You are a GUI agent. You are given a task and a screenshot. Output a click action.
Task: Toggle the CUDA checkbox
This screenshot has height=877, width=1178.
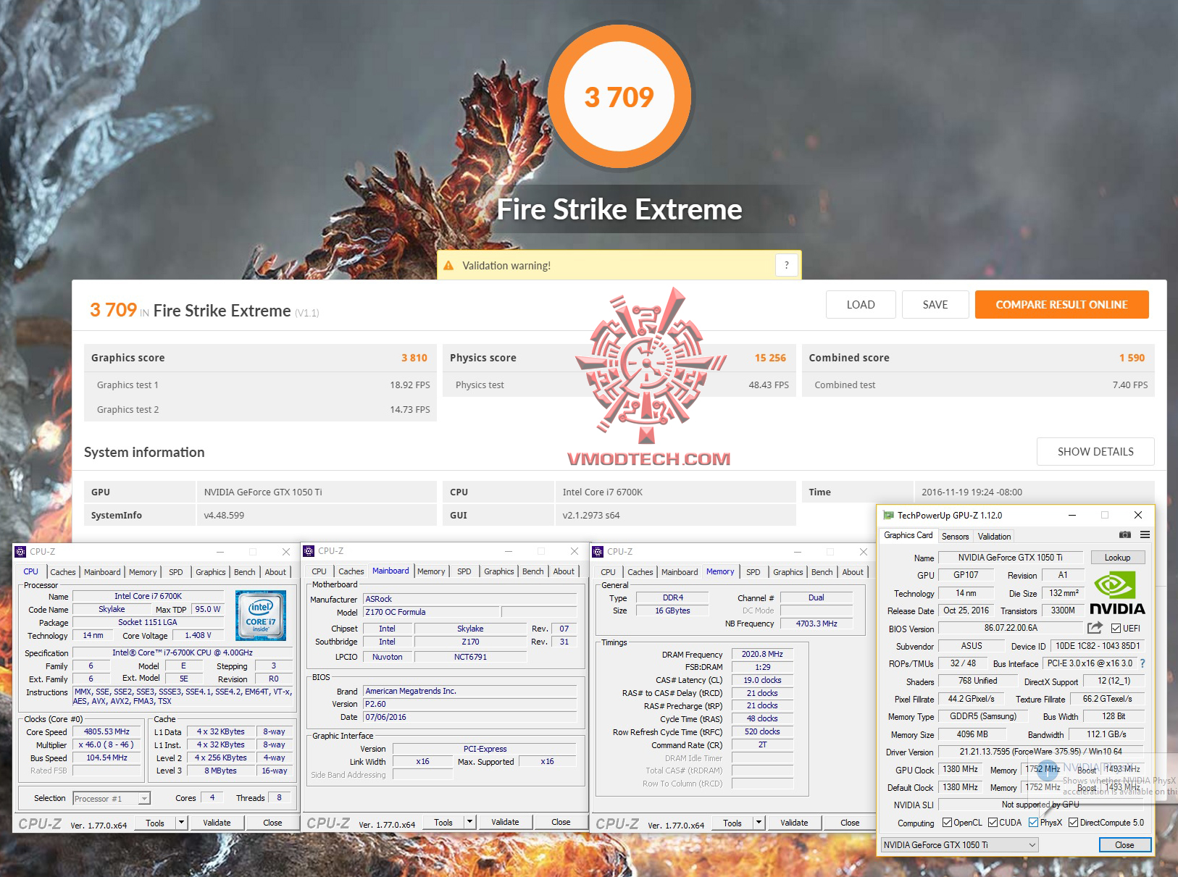[992, 823]
